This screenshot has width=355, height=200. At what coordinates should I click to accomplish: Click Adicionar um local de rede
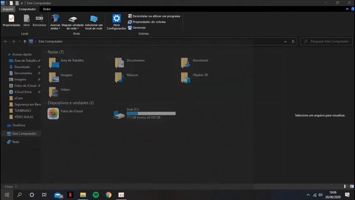point(94,22)
